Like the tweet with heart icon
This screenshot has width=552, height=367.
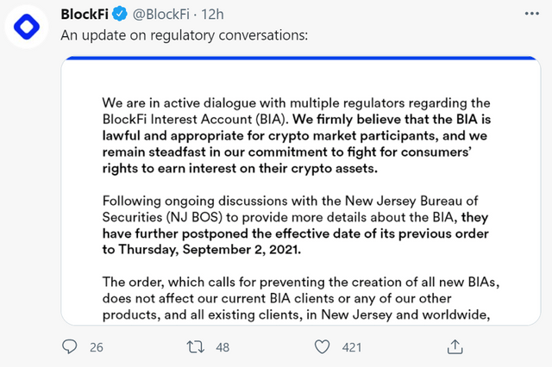pyautogui.click(x=323, y=345)
